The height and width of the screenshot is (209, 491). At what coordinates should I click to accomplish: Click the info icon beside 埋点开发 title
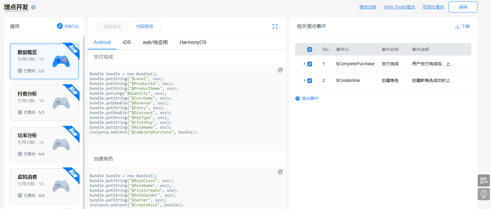pyautogui.click(x=33, y=7)
